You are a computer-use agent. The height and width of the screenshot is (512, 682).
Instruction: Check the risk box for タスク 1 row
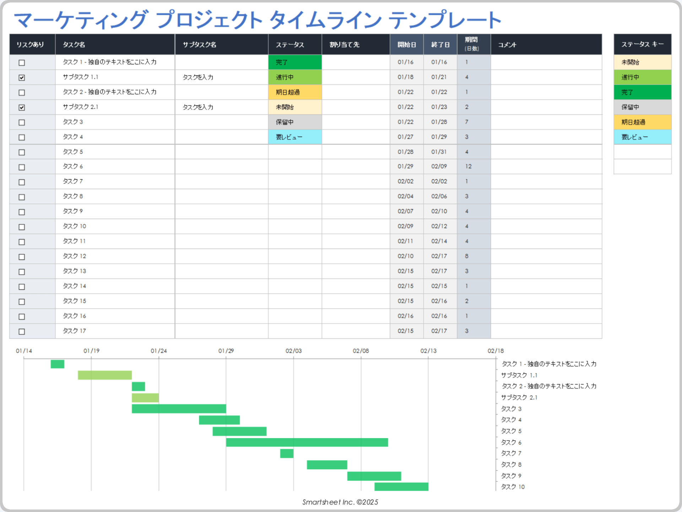tap(22, 63)
